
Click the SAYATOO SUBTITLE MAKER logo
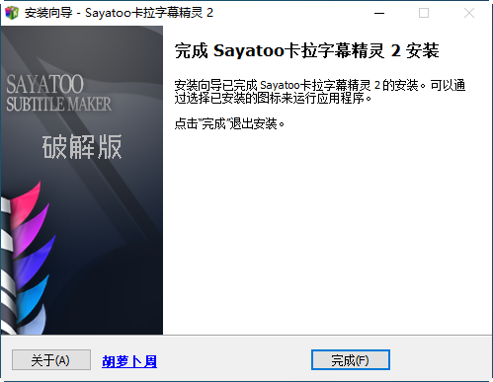[58, 93]
